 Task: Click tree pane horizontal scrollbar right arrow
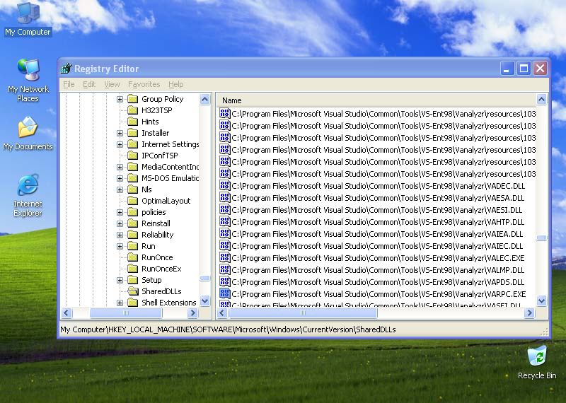click(205, 313)
